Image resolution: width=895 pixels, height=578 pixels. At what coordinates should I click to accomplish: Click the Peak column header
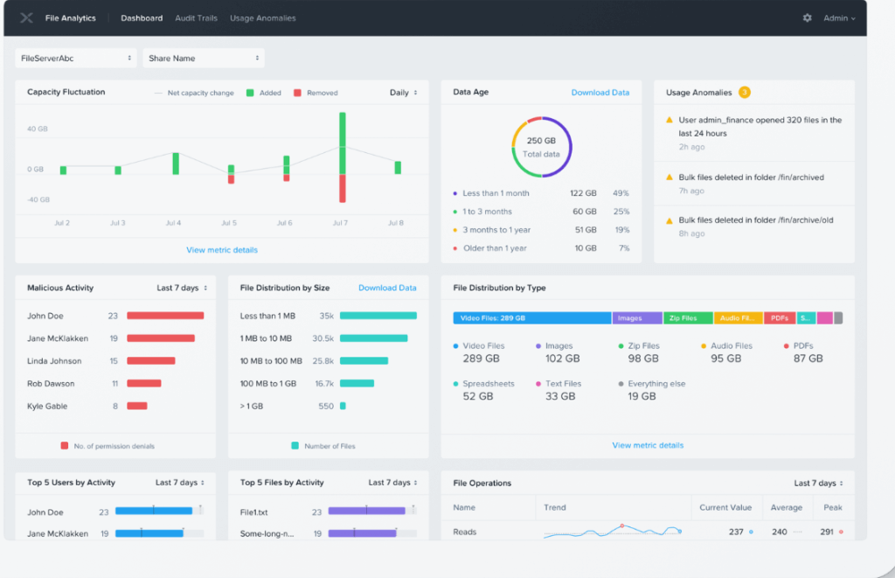coord(833,507)
